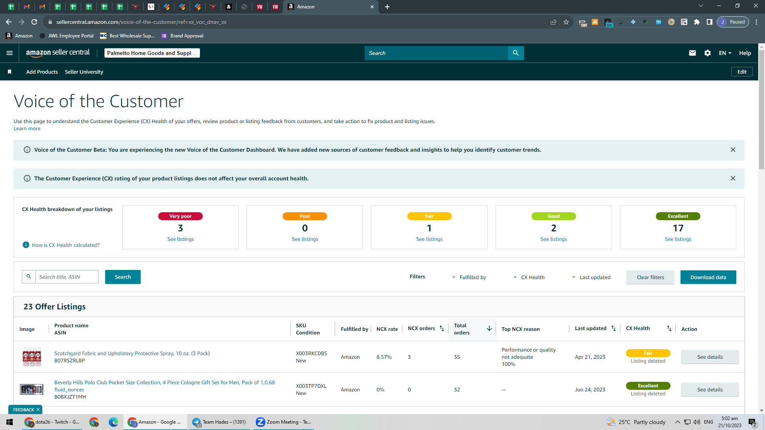Viewport: 765px width, 430px height.
Task: Open the share page icon in address bar
Action: point(553,22)
